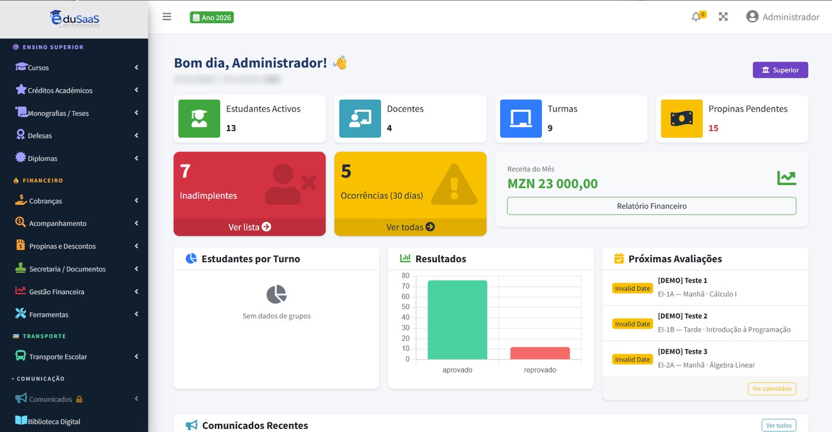Toggle fullscreen with the expand icon

tap(723, 17)
